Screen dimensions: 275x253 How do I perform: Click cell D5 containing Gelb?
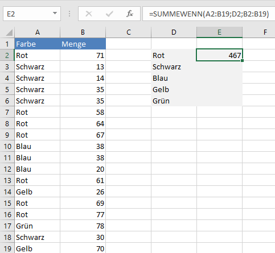(x=174, y=89)
